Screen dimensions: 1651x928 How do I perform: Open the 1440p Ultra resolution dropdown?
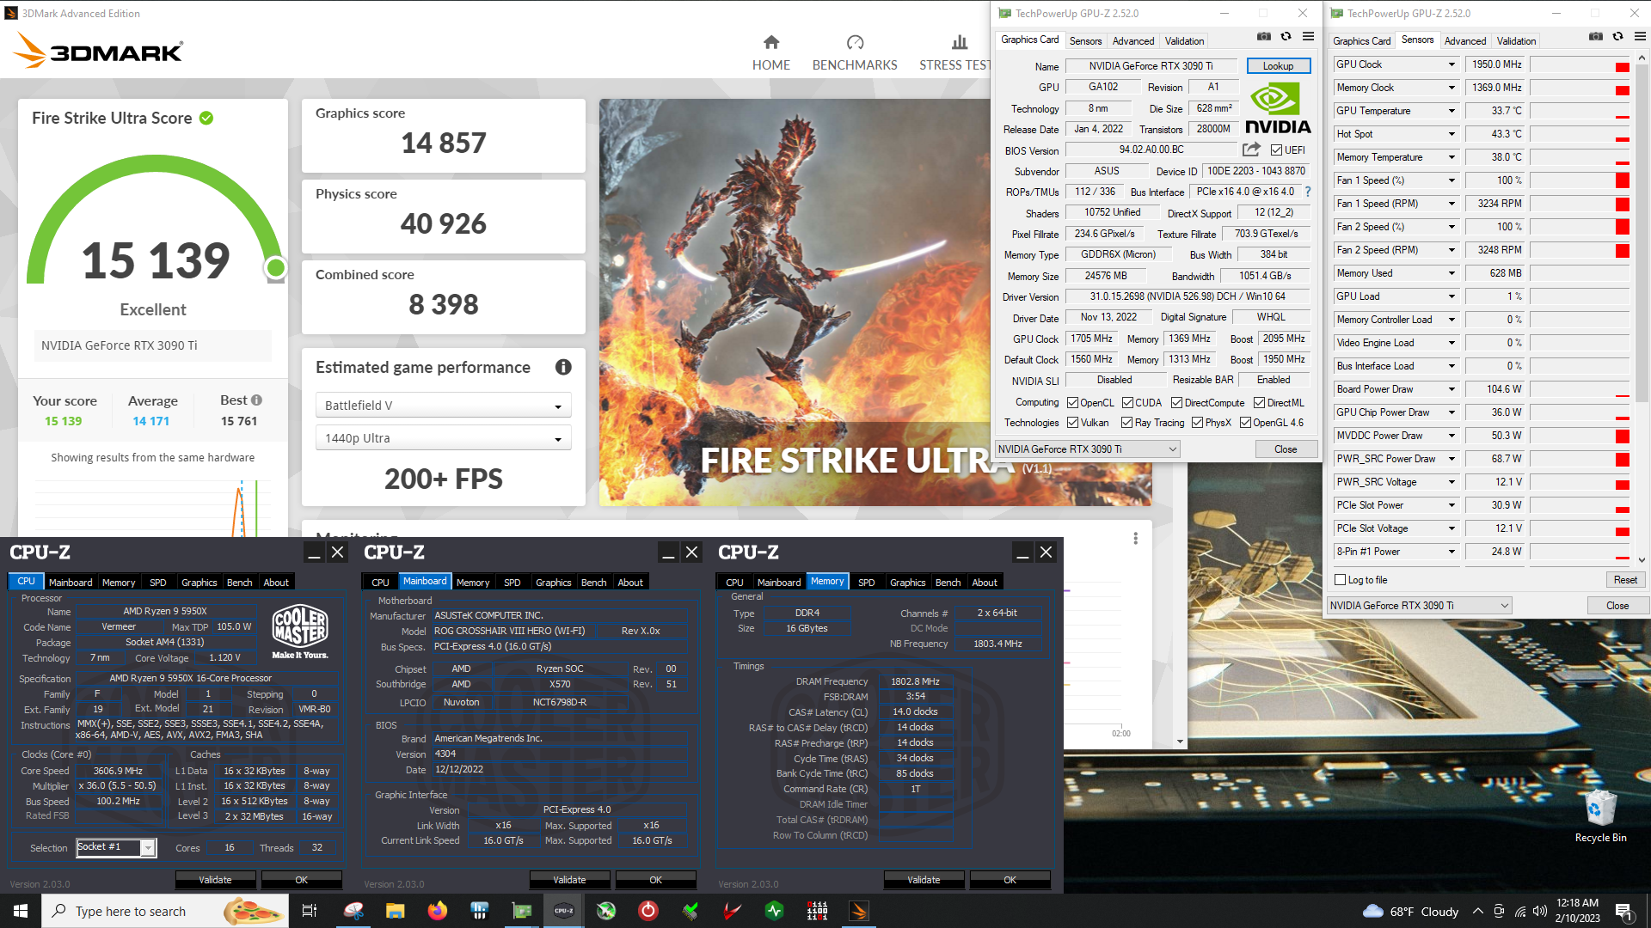[x=444, y=438]
